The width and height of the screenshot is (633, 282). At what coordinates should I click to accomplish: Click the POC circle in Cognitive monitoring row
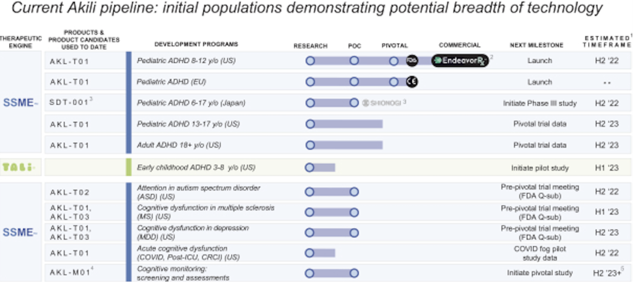click(x=354, y=273)
